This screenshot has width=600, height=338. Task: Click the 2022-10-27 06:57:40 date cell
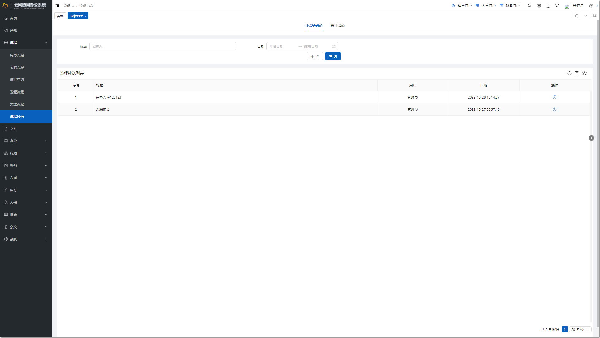point(484,109)
